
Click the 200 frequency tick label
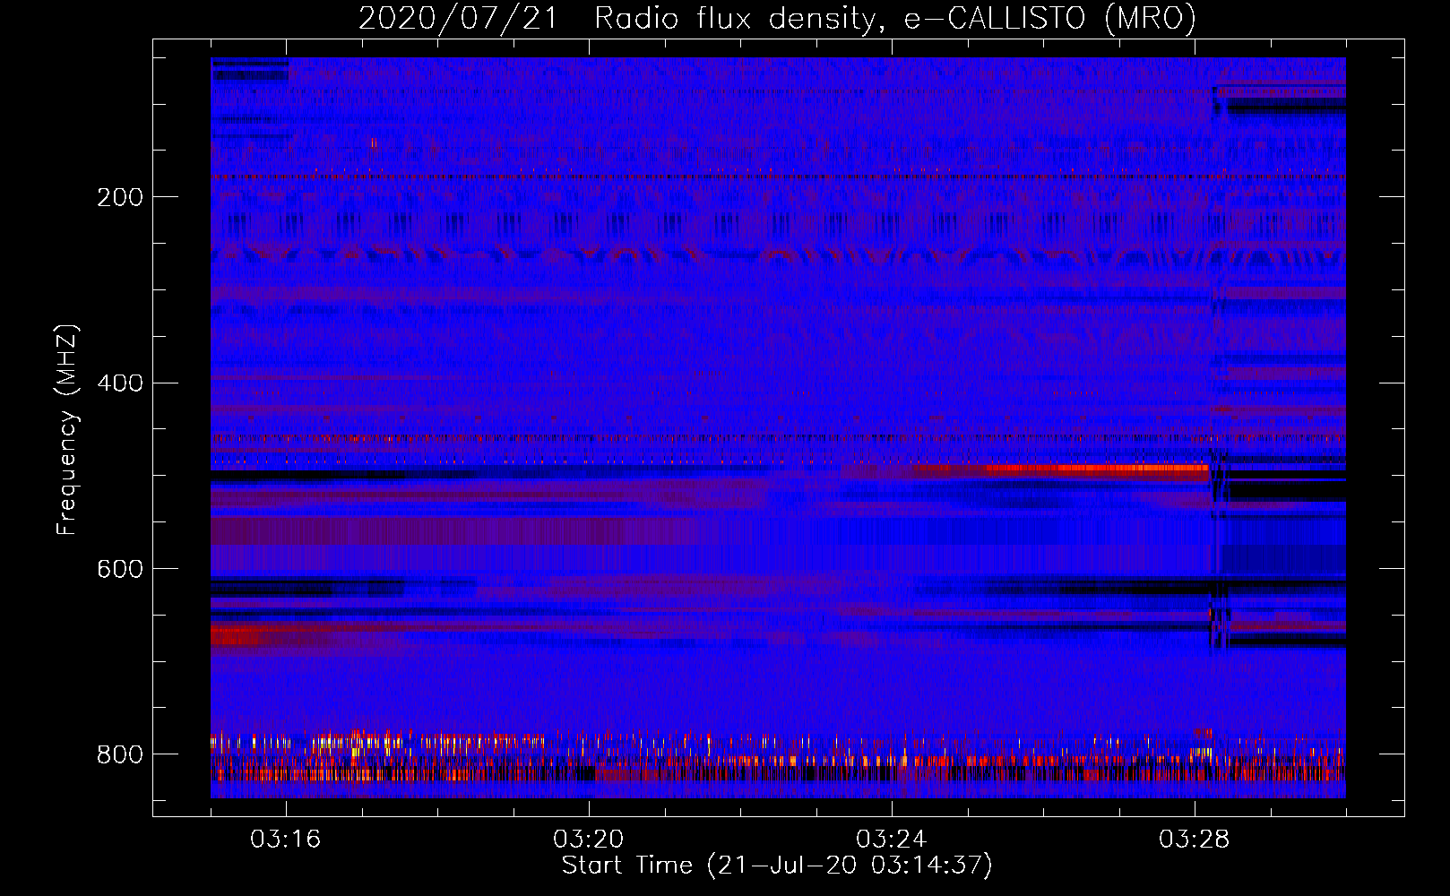tap(120, 197)
